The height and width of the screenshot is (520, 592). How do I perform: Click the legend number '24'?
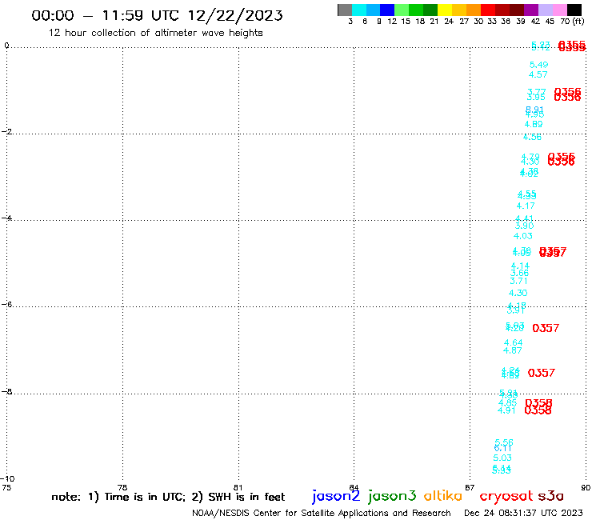coord(449,22)
